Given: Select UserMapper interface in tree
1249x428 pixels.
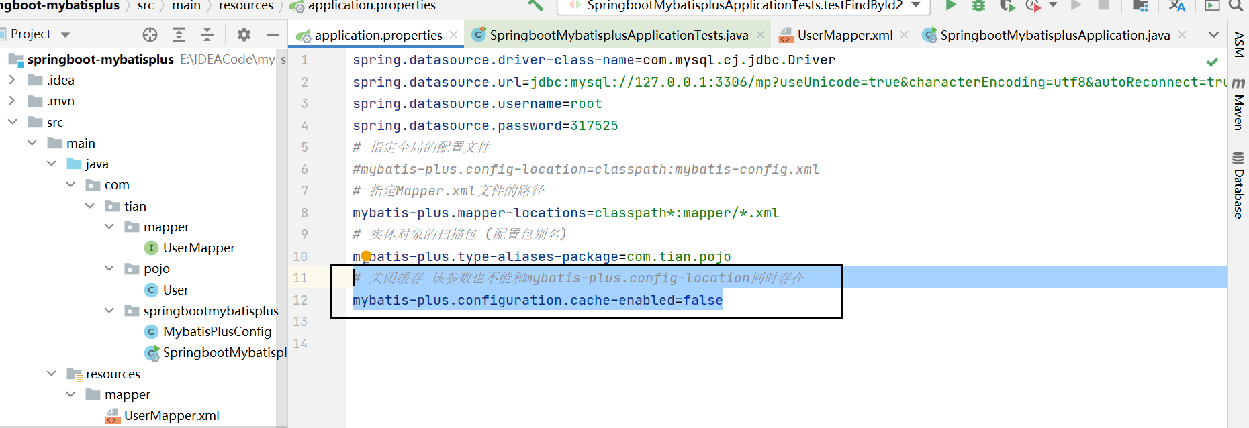Looking at the screenshot, I should [199, 248].
